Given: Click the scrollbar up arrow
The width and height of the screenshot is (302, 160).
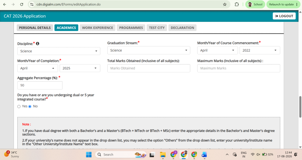Looking at the screenshot, I should tap(300, 12).
